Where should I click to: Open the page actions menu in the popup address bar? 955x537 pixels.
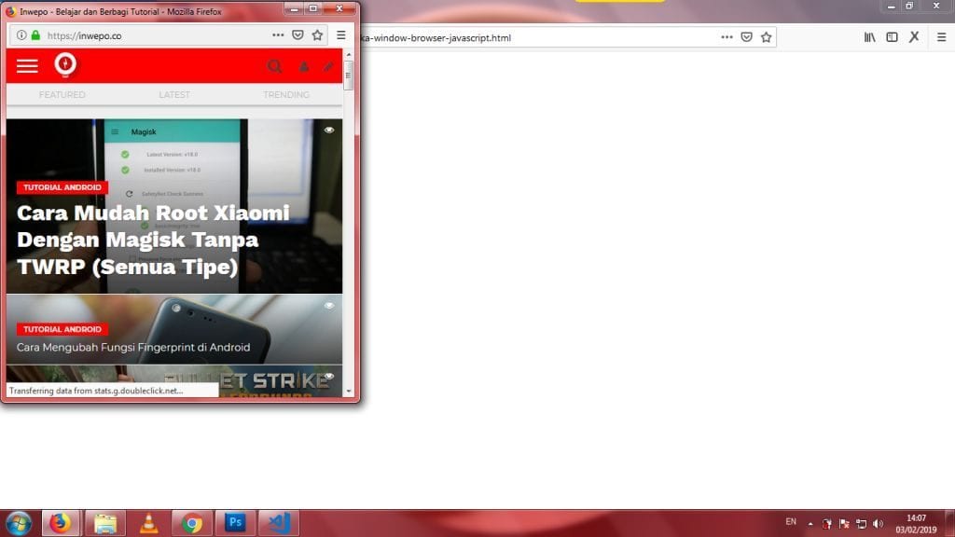[x=278, y=35]
